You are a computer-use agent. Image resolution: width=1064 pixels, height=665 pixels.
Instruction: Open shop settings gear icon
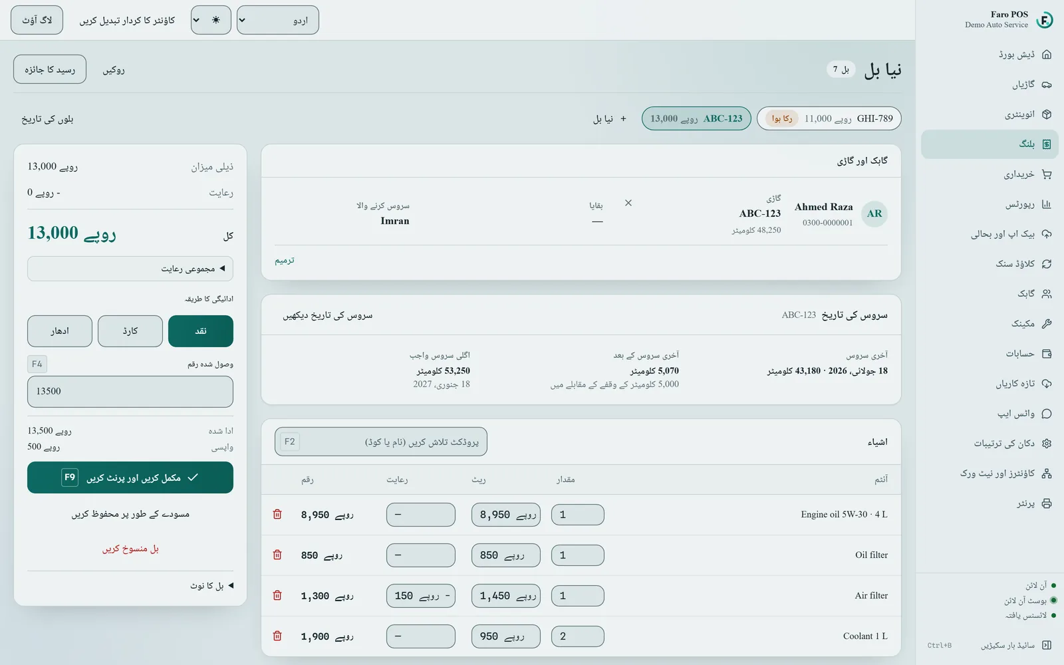pos(1047,444)
